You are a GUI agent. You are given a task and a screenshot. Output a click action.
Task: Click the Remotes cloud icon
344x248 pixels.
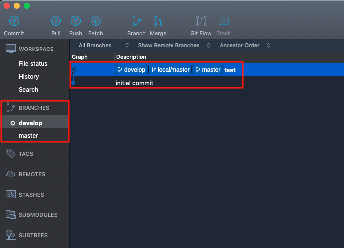[10, 174]
